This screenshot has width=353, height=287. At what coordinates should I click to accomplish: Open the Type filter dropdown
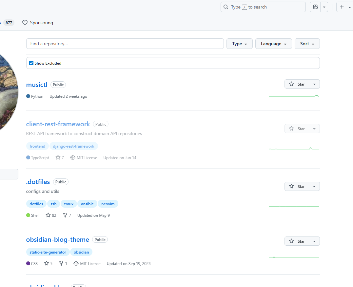pos(240,44)
